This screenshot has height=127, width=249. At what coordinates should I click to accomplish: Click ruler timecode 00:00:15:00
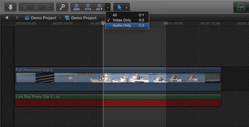click(63, 24)
